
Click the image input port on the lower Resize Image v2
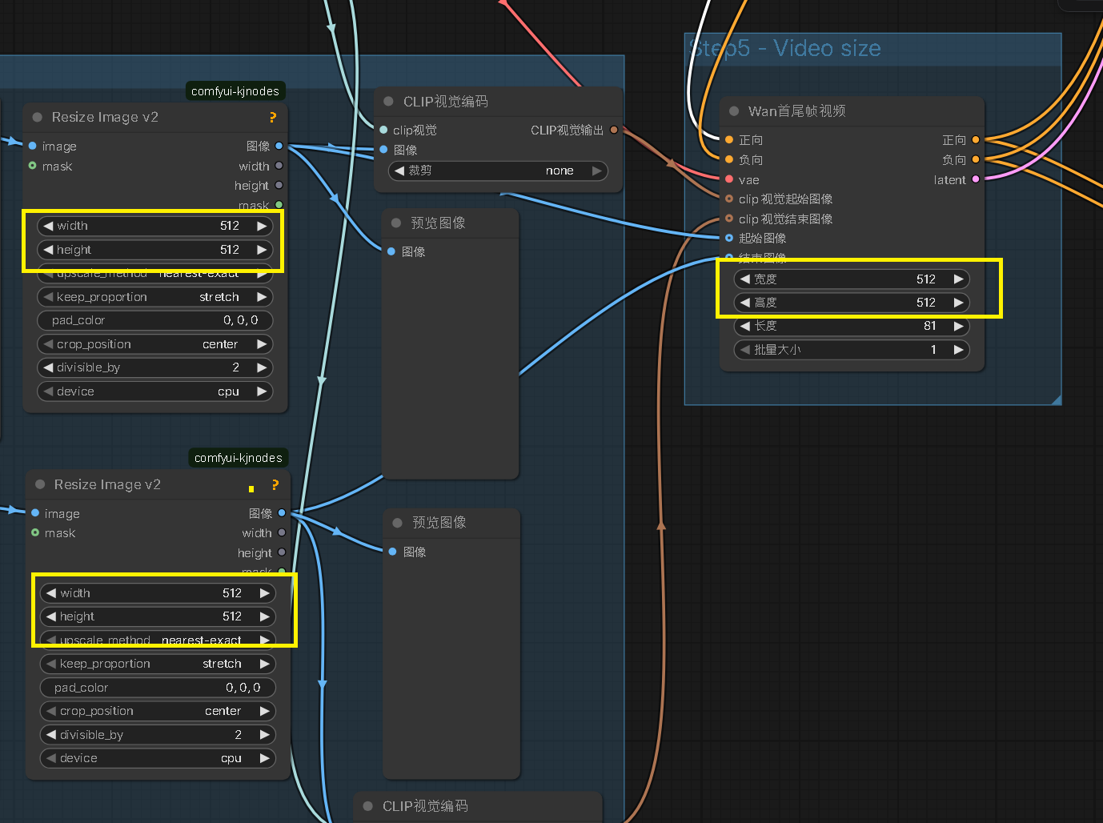[x=35, y=513]
